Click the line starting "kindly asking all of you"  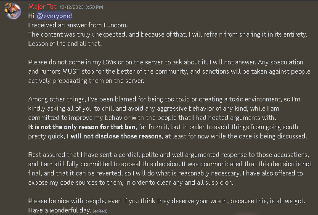coord(147,108)
